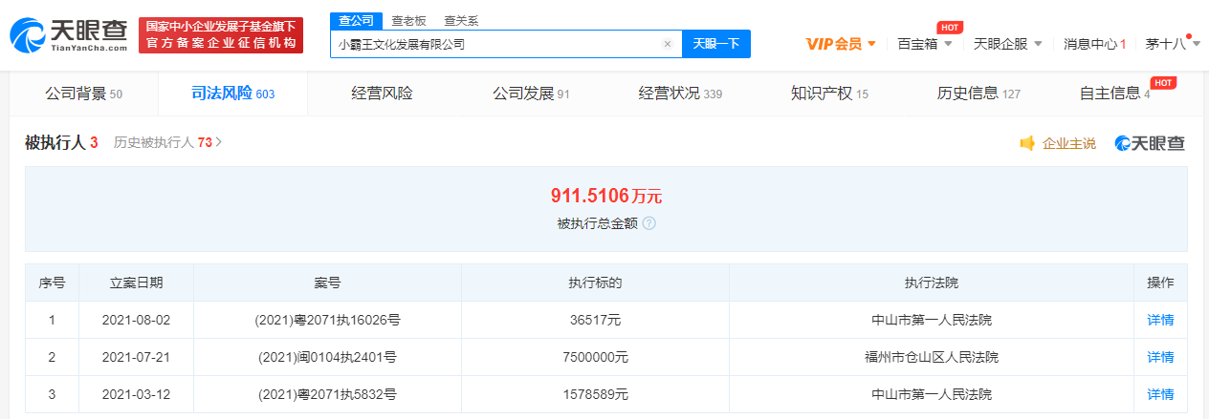This screenshot has width=1209, height=419.
Task: Click case number (2021)粤2071执5832号
Action: [x=327, y=394]
